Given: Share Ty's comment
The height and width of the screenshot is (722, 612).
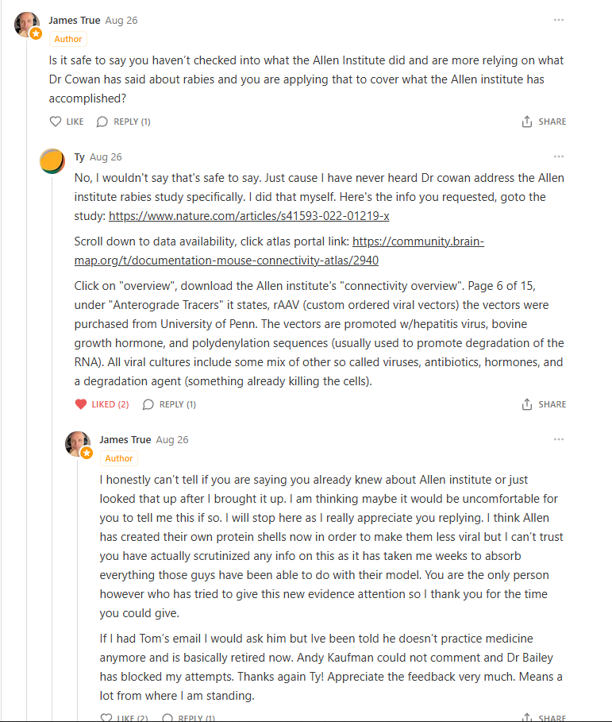Looking at the screenshot, I should click(x=544, y=404).
